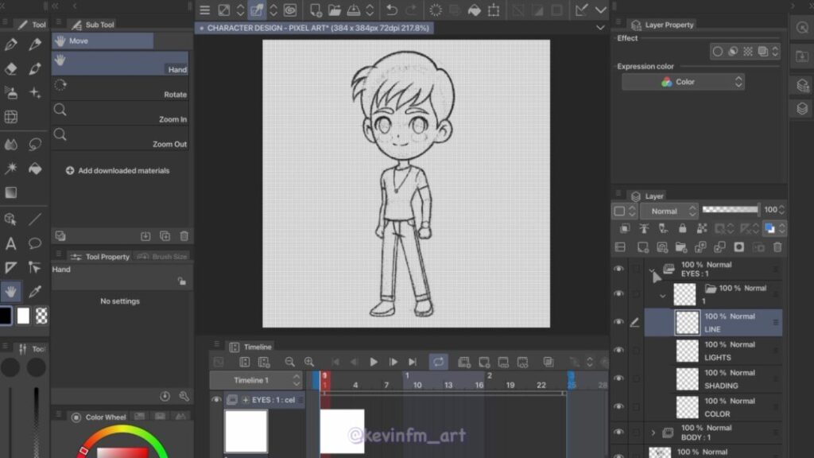Image resolution: width=814 pixels, height=458 pixels.
Task: Click the delete layer trash icon
Action: [777, 247]
